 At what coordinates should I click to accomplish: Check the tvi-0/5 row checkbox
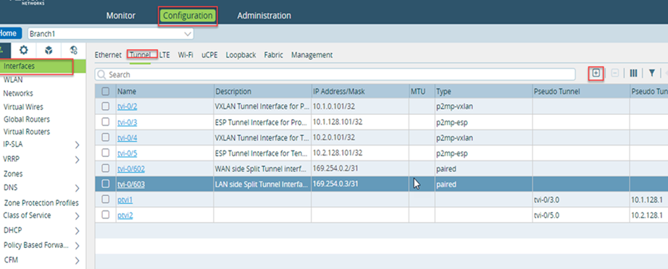[x=106, y=153]
